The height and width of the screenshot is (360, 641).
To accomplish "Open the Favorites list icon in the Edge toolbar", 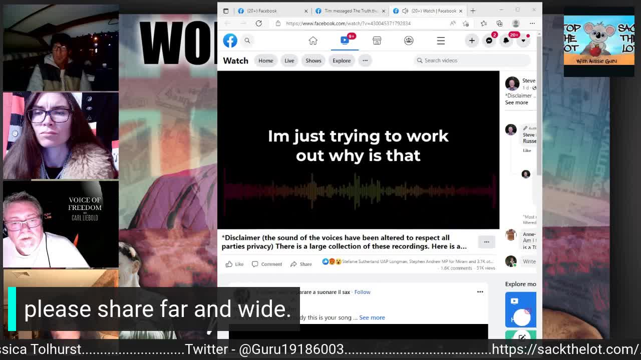I will pos(484,23).
